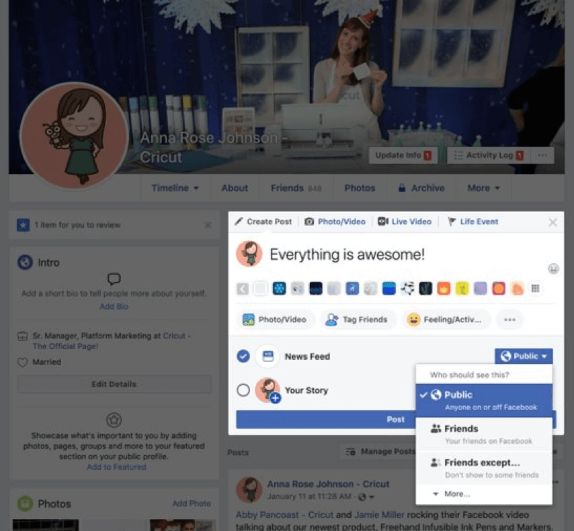Click the green Photos section icon
This screenshot has height=531, width=574.
(x=25, y=503)
